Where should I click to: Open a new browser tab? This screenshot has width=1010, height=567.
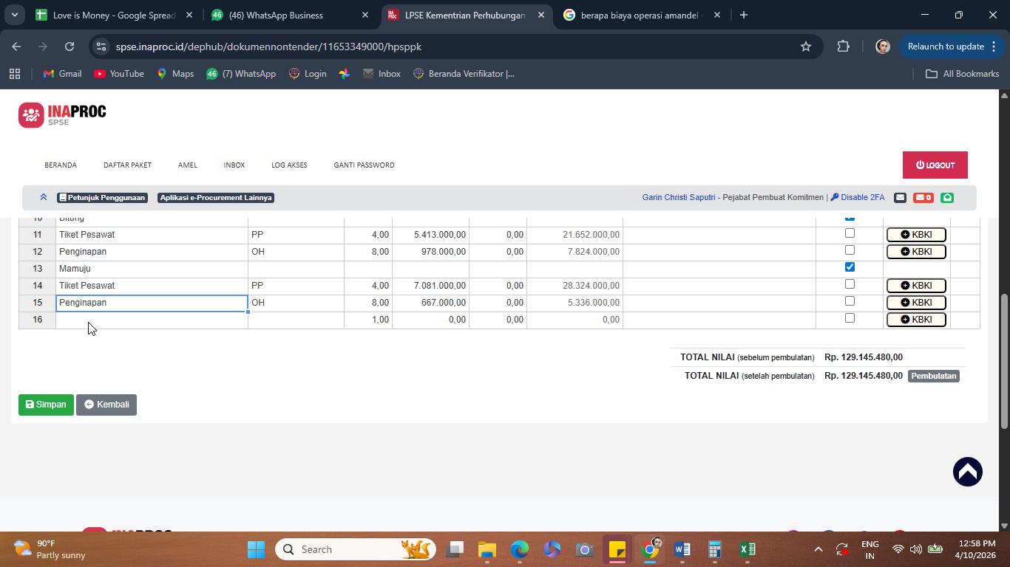click(744, 15)
